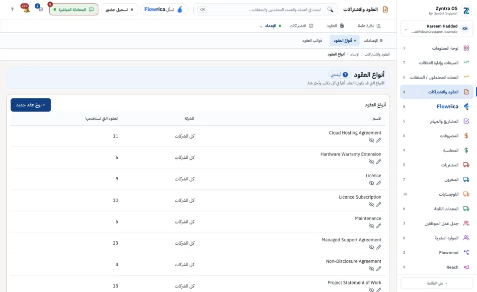Switch to نظرة عامة overview tab
Viewport: 477px width, 292px height.
(369, 26)
